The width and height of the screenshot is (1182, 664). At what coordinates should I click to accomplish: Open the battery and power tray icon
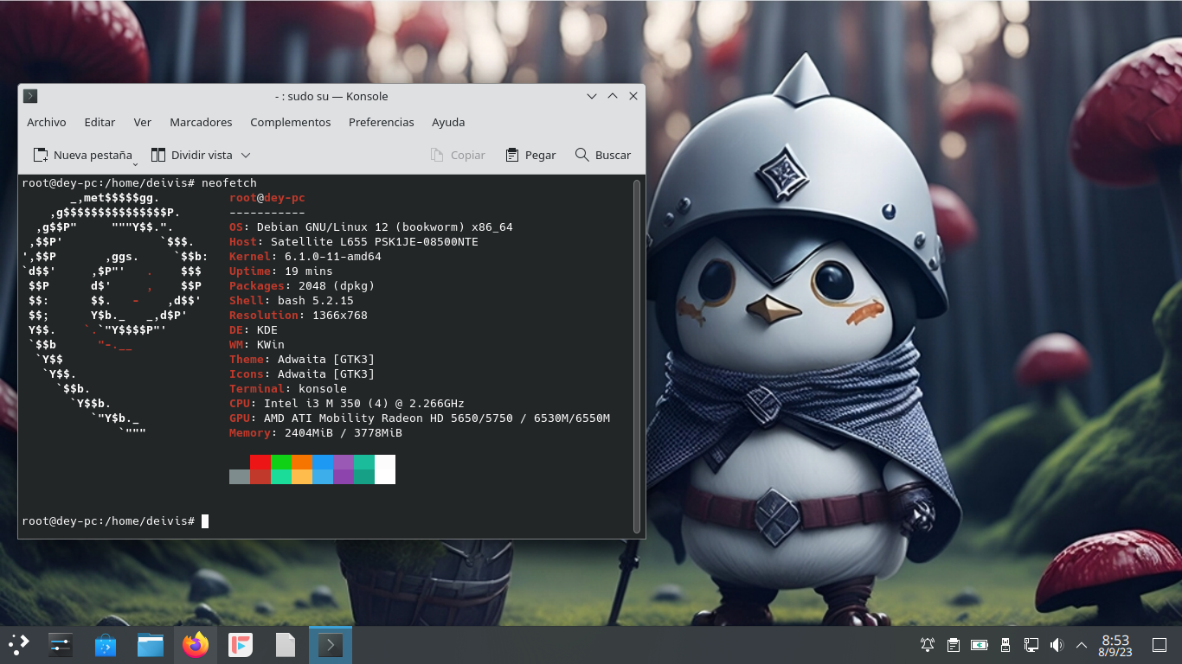pos(980,645)
